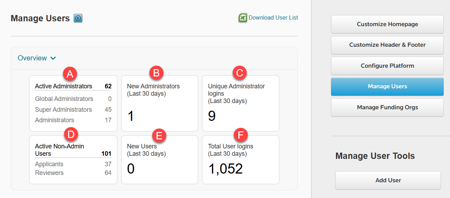Viewport: 450px width, 198px height.
Task: Click the Manage User Tools heading
Action: (375, 156)
